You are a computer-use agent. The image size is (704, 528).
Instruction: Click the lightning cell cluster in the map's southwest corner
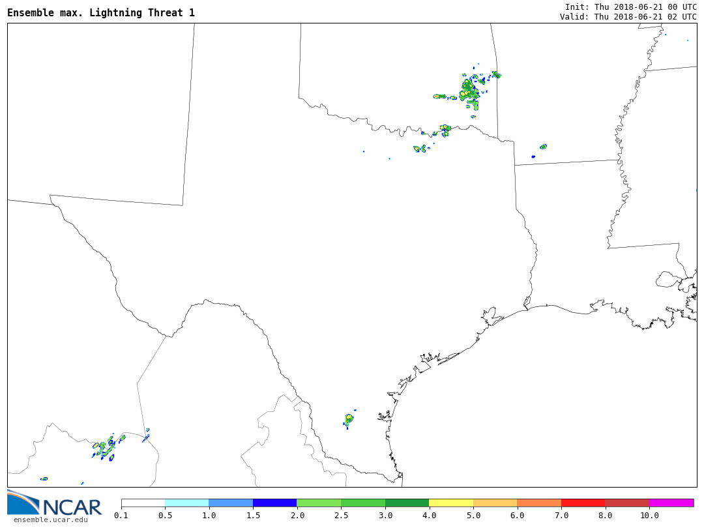104,448
